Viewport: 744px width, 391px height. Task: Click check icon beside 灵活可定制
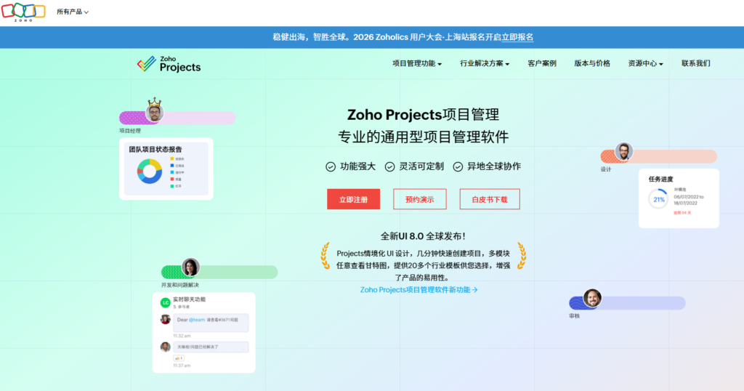(x=389, y=166)
